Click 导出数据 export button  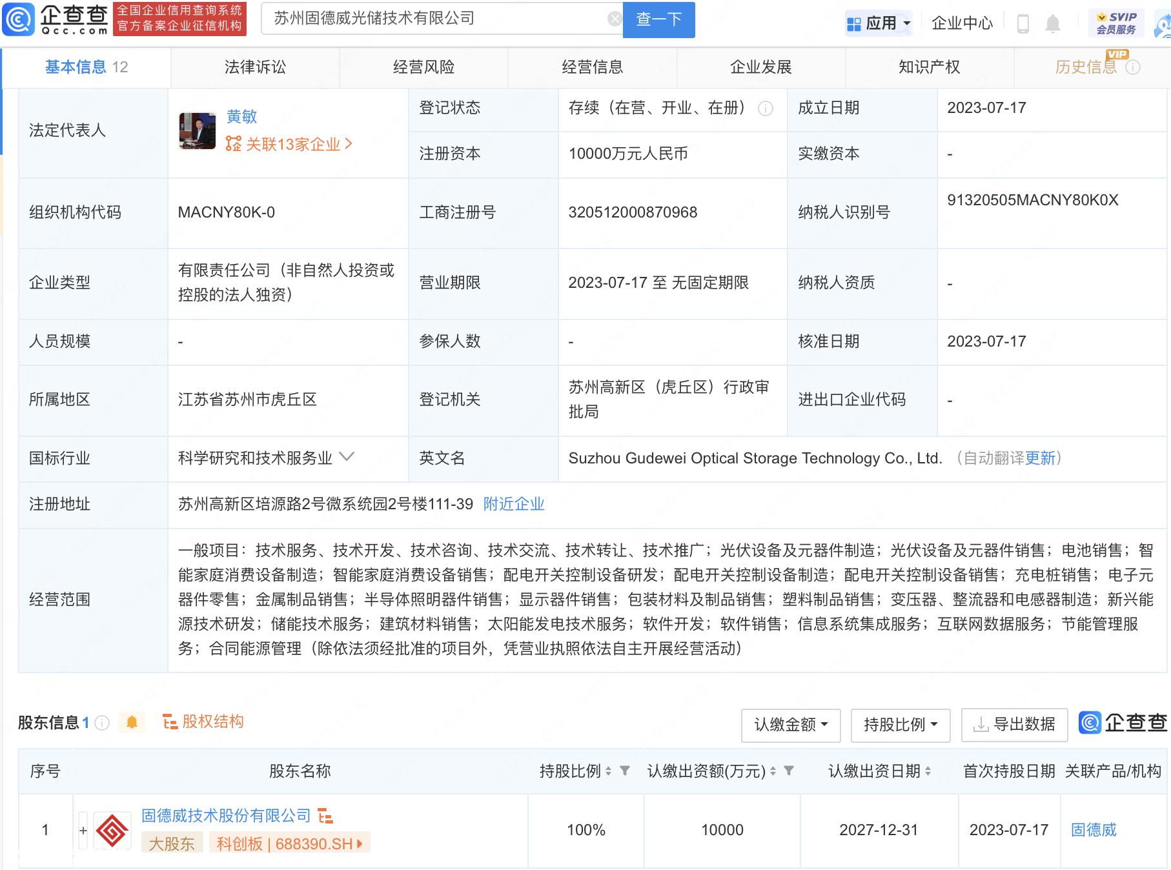click(x=1014, y=725)
